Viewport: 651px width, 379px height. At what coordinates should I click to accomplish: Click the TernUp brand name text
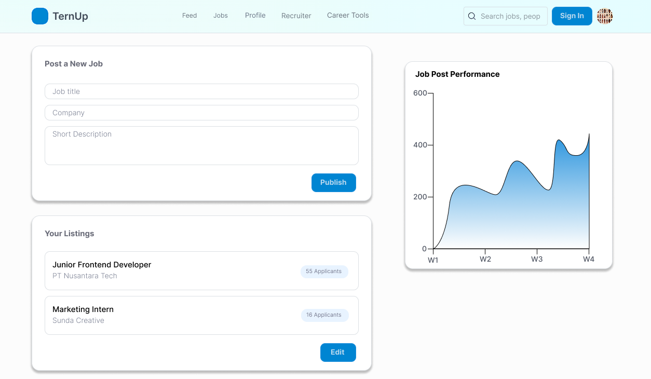pos(70,16)
